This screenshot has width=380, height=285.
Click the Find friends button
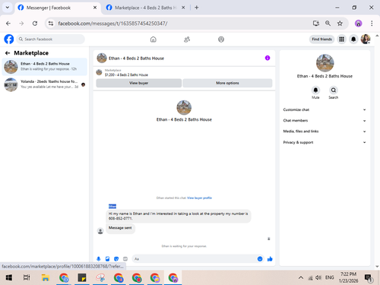(x=321, y=40)
